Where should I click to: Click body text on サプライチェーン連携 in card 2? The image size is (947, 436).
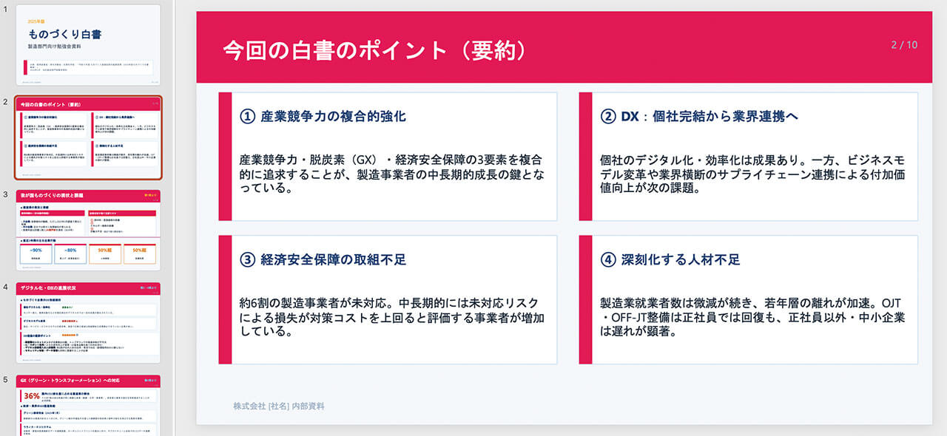click(752, 174)
